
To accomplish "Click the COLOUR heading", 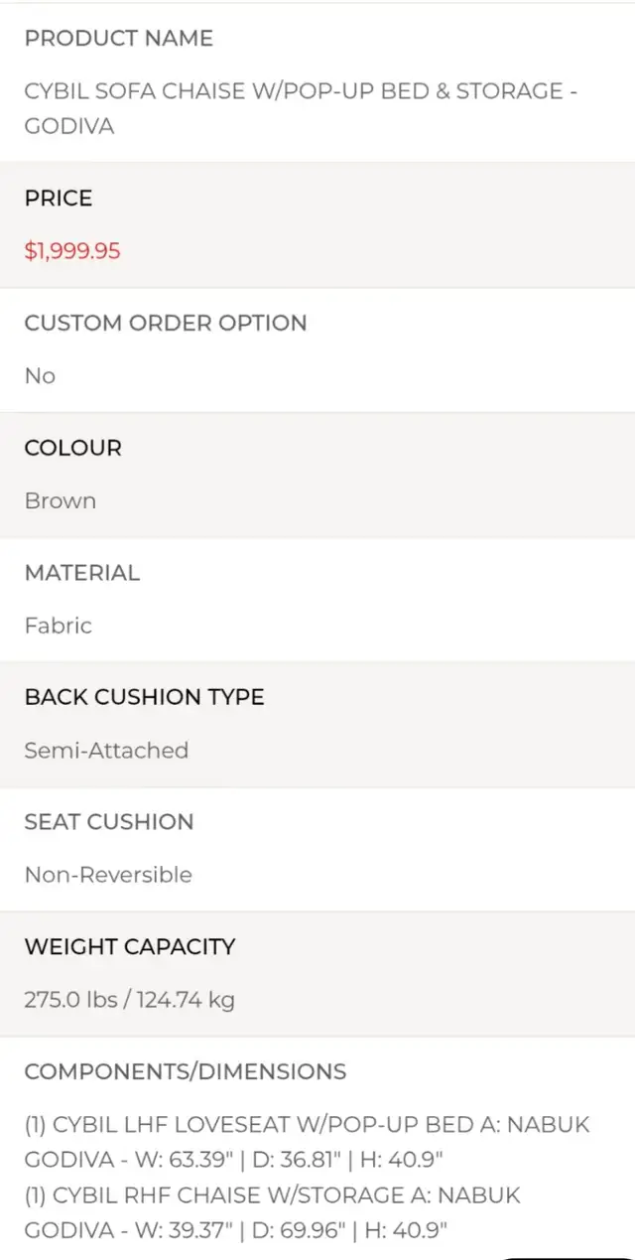I will coord(73,449).
